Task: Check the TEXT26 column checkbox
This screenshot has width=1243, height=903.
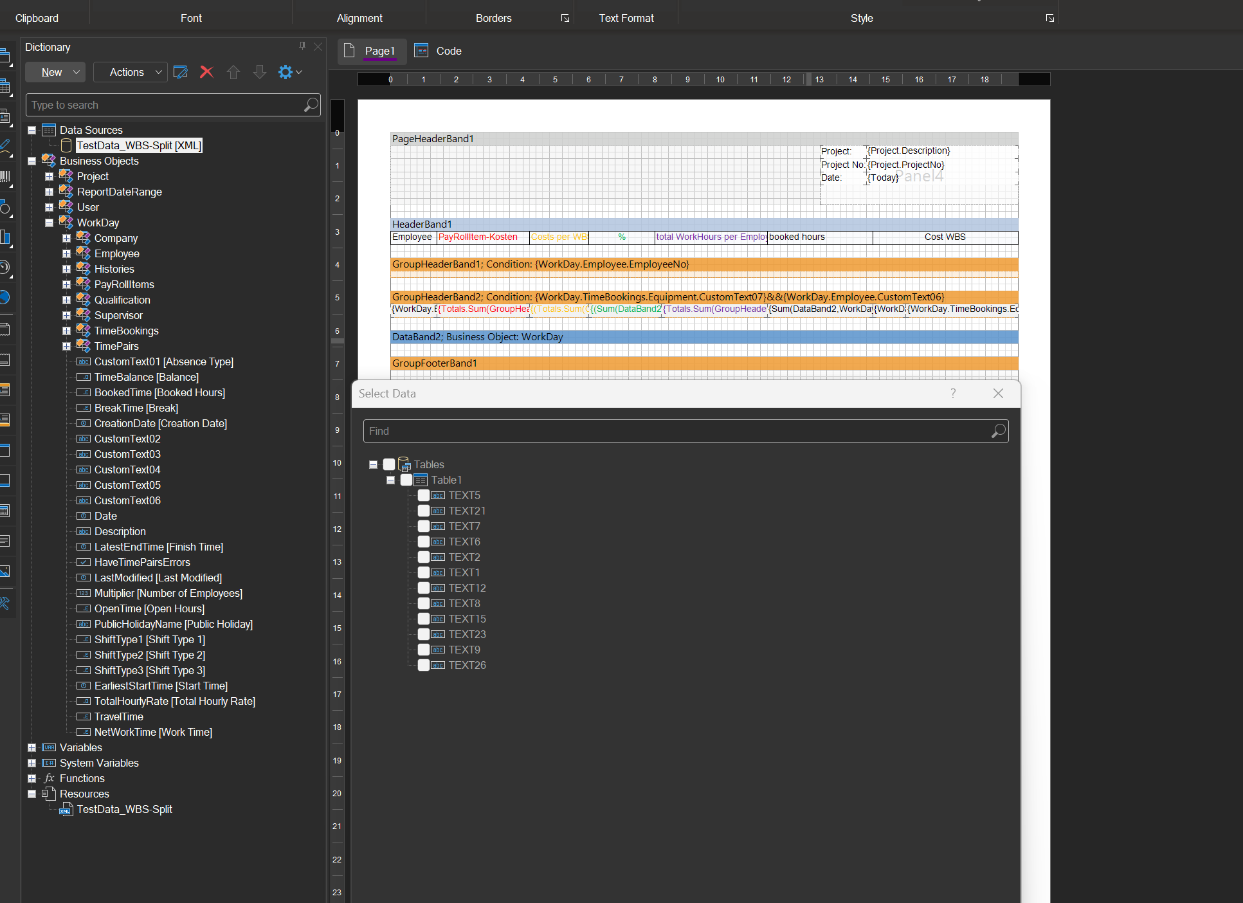Action: point(424,665)
